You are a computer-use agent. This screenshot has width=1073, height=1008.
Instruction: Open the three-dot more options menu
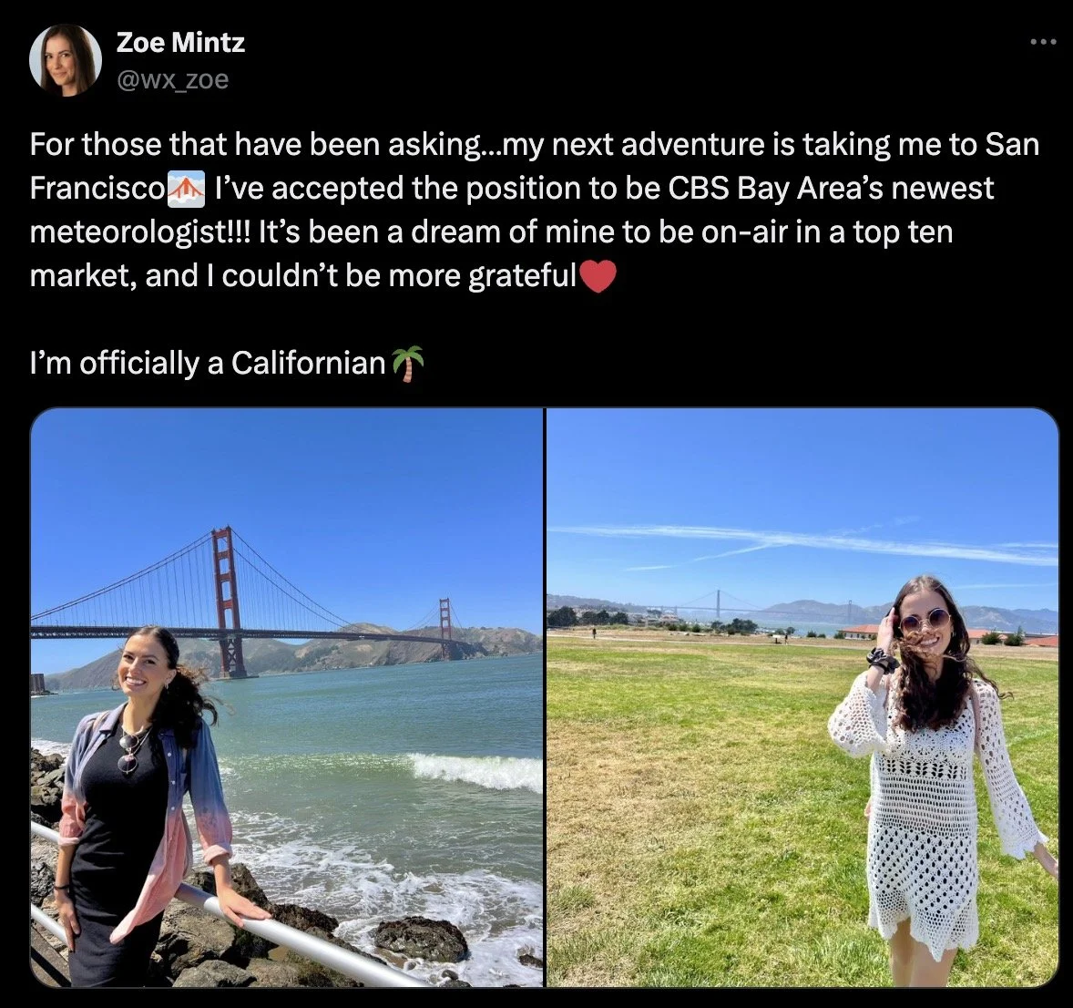pyautogui.click(x=1044, y=43)
